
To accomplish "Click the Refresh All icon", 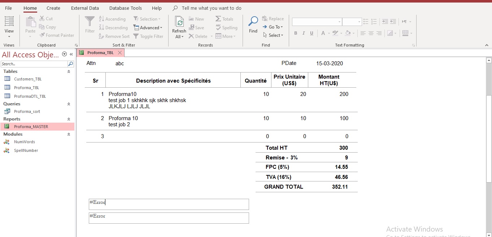I will [179, 22].
